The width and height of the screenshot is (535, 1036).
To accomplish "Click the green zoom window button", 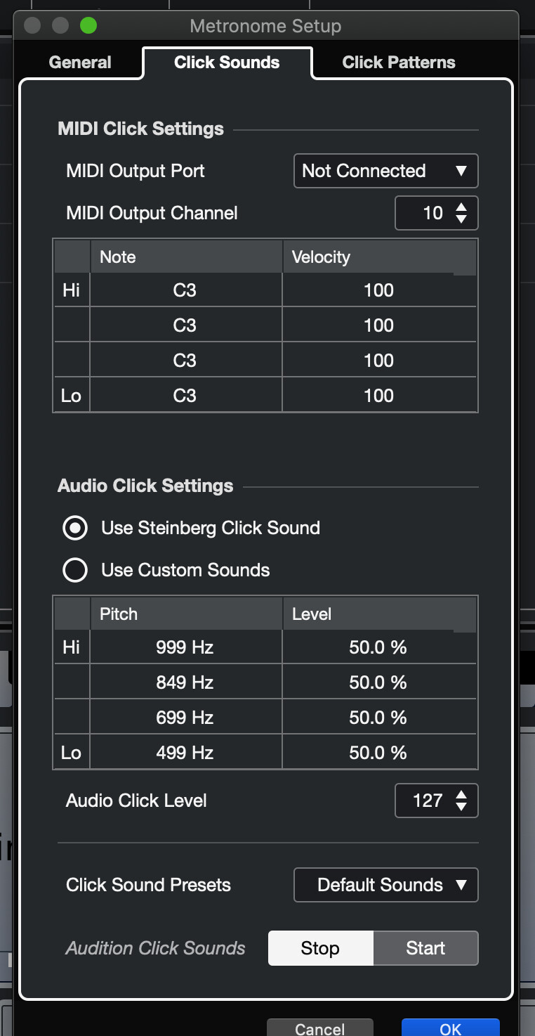I will point(88,26).
